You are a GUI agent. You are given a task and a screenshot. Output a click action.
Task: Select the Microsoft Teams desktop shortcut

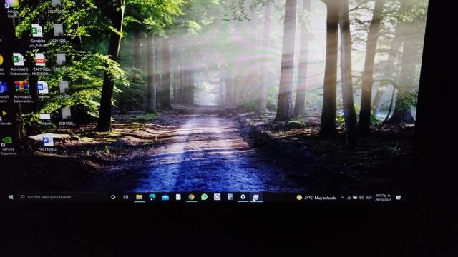[4, 92]
